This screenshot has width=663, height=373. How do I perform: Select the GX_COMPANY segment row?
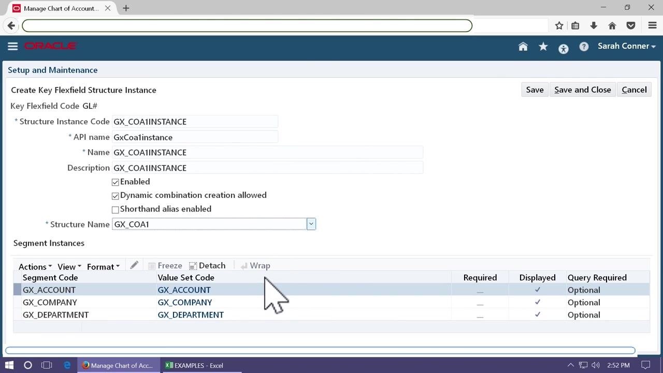point(331,303)
